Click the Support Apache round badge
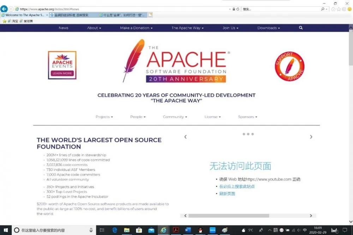The width and height of the screenshot is (353, 235). [289, 66]
